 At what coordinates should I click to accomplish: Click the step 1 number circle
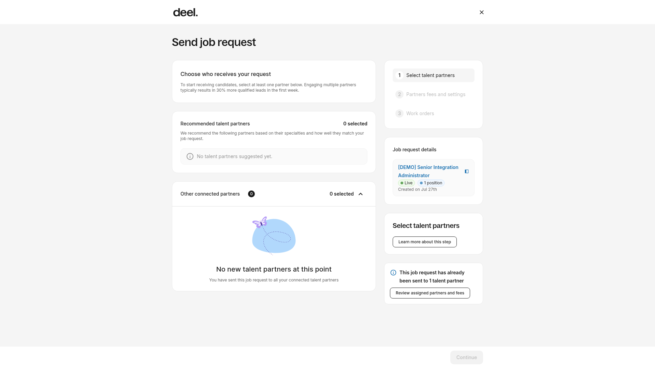pyautogui.click(x=399, y=75)
